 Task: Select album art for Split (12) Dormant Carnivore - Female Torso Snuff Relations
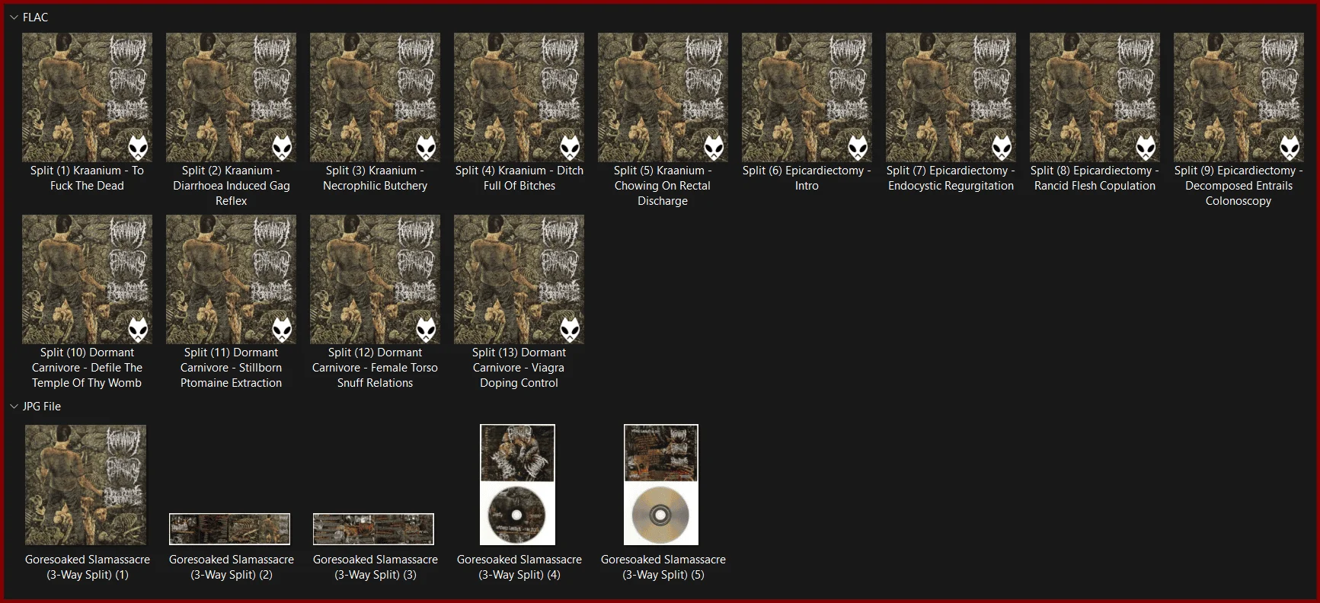pos(375,279)
